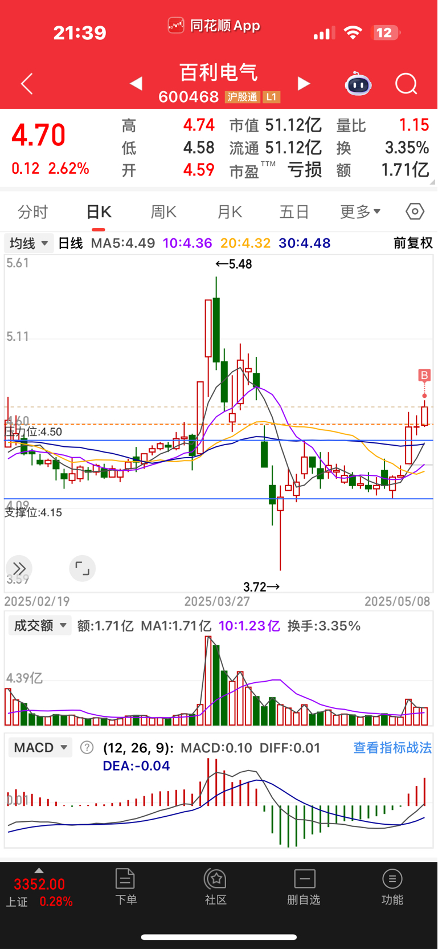
Task: Select 月K tab
Action: coord(230,212)
